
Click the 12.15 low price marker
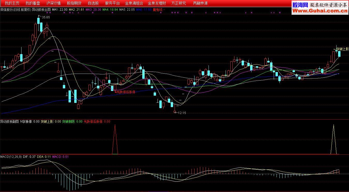tap(182, 113)
